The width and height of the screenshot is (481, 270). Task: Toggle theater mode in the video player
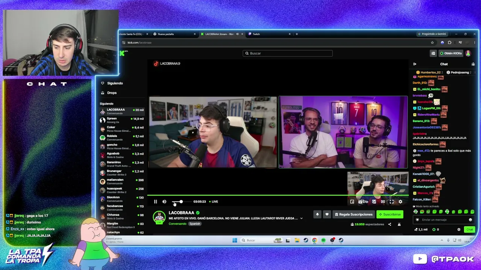point(383,202)
